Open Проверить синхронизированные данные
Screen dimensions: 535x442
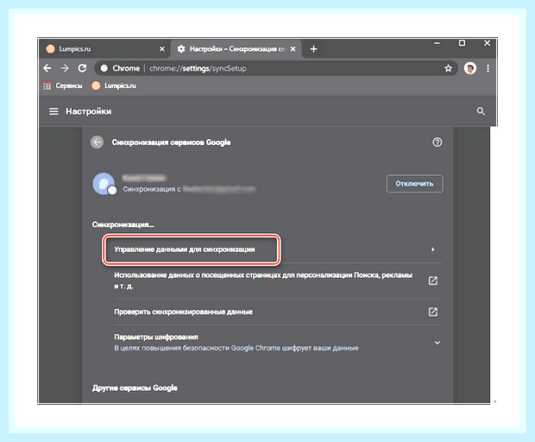184,312
